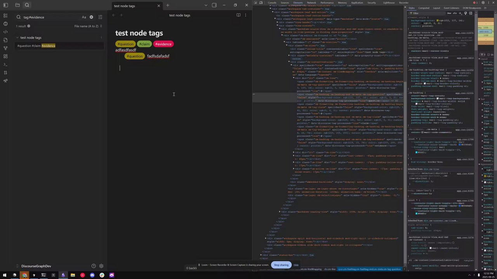Toggle the DevTools device toolbar
This screenshot has width=497, height=279.
coord(261,3)
